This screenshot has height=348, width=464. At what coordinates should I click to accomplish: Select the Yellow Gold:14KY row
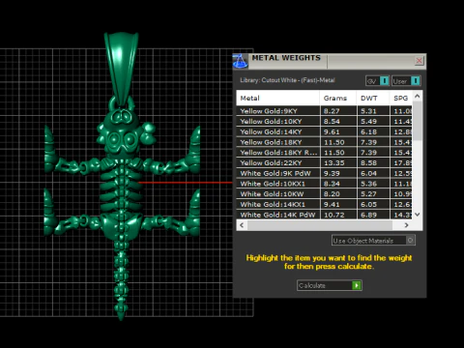coord(324,131)
